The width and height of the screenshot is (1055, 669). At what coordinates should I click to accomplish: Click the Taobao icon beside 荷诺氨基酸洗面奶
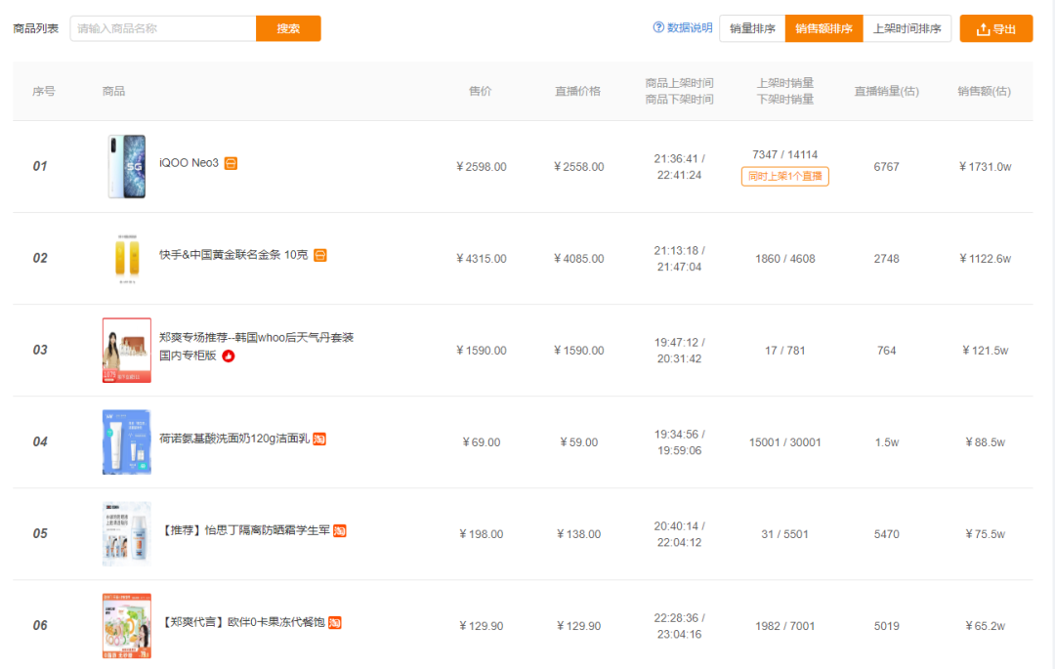click(x=319, y=439)
